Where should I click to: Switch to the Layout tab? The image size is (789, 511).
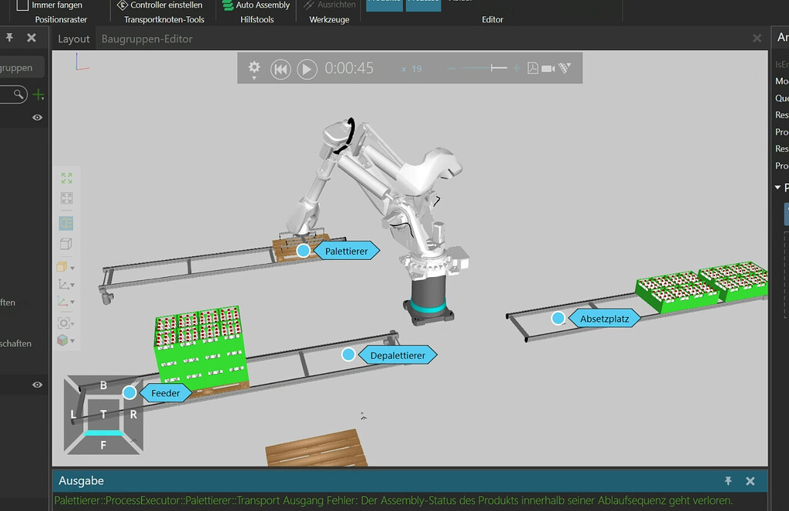[73, 38]
